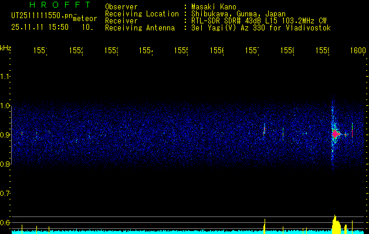Click the 0.6 kHz frequency tick label
369x234 pixels.
pyautogui.click(x=5, y=223)
